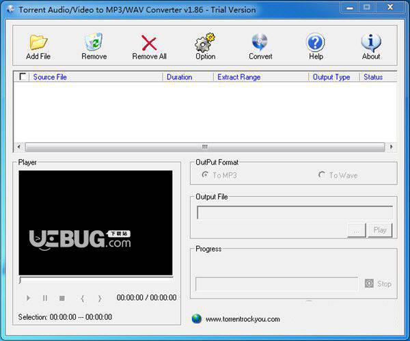
Task: Click the app icon in title bar
Action: pos(11,10)
